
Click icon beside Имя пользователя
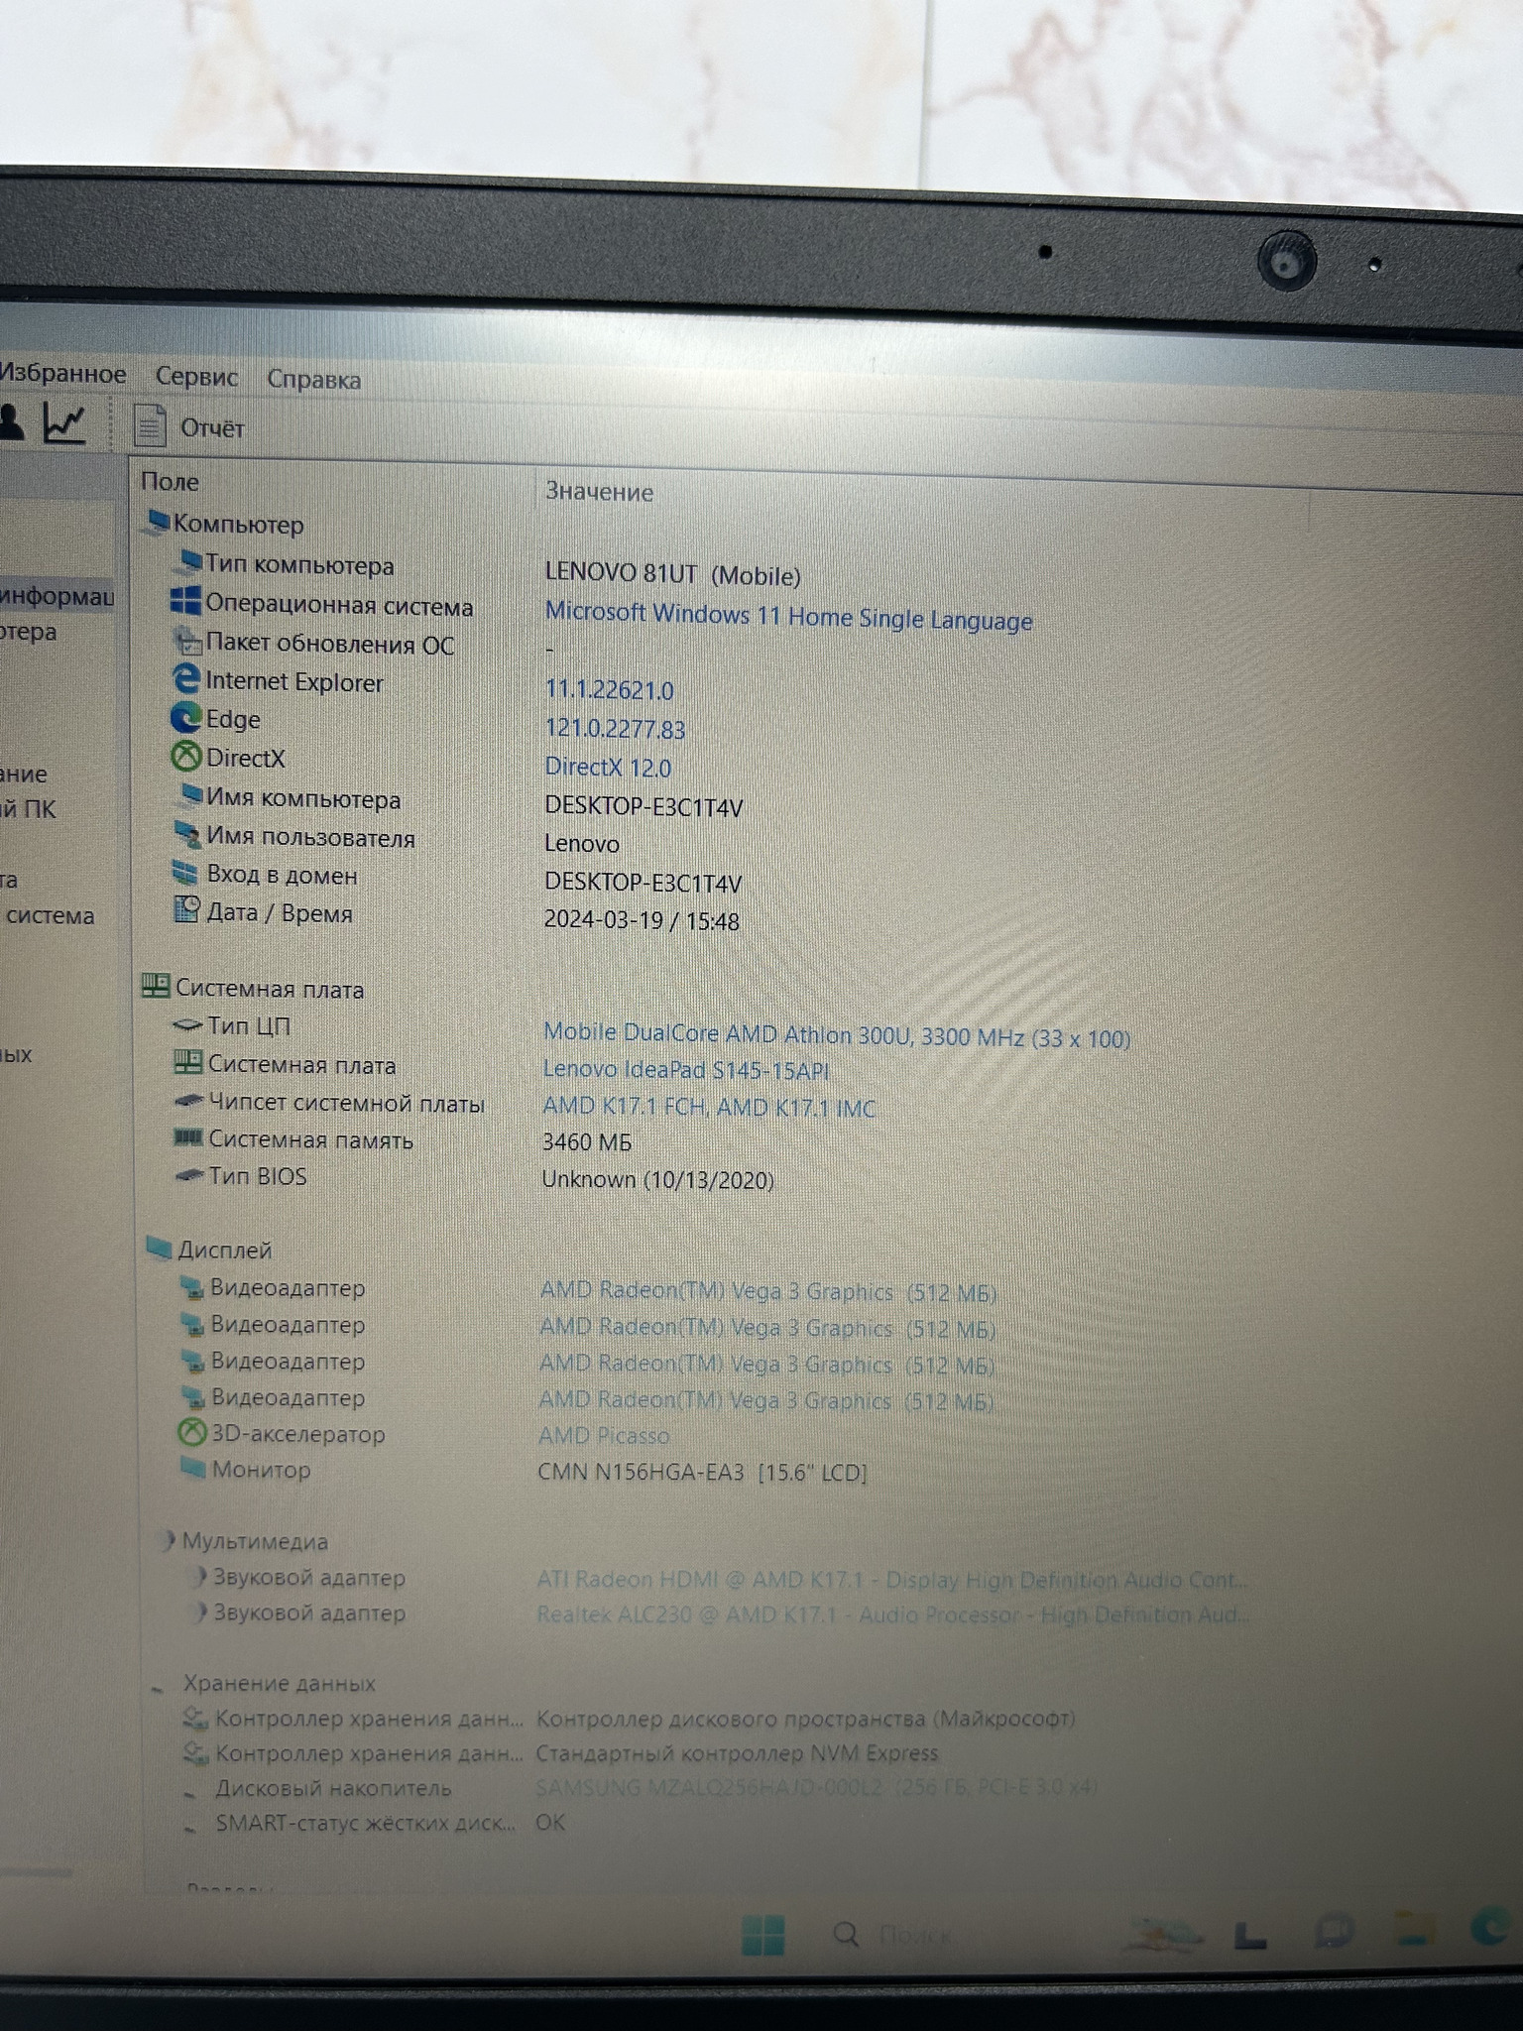point(187,835)
